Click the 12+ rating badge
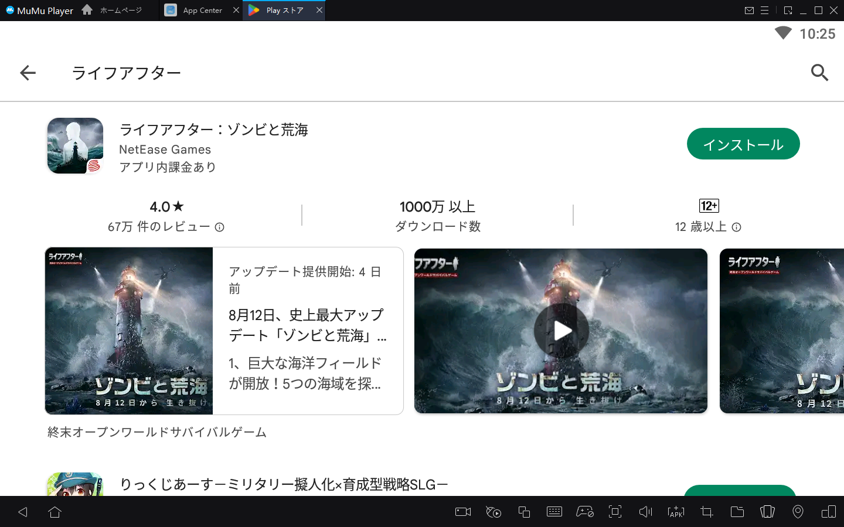844x527 pixels. click(709, 206)
